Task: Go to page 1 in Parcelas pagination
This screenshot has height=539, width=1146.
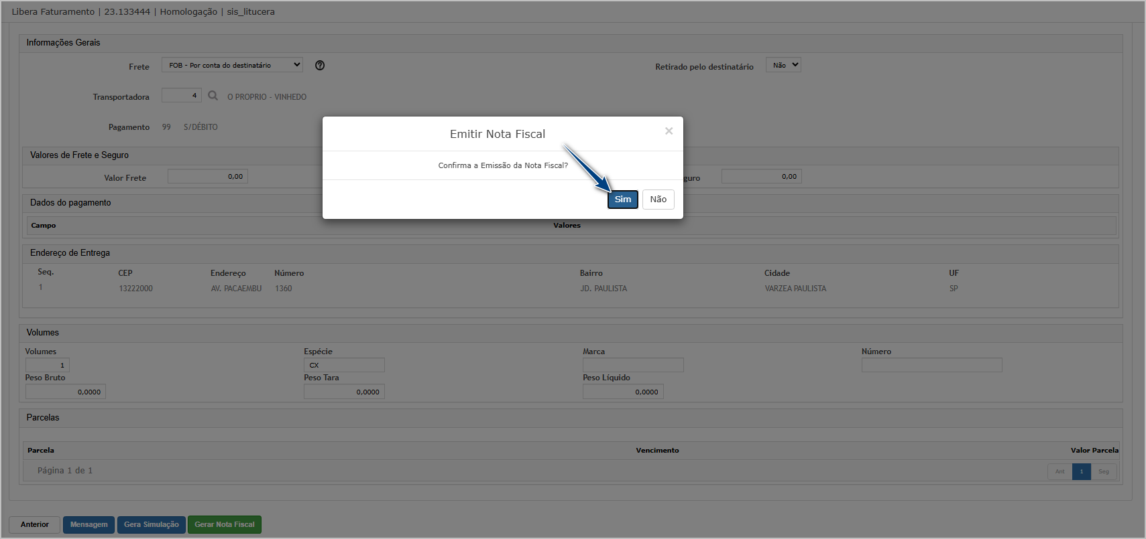Action: click(1081, 471)
